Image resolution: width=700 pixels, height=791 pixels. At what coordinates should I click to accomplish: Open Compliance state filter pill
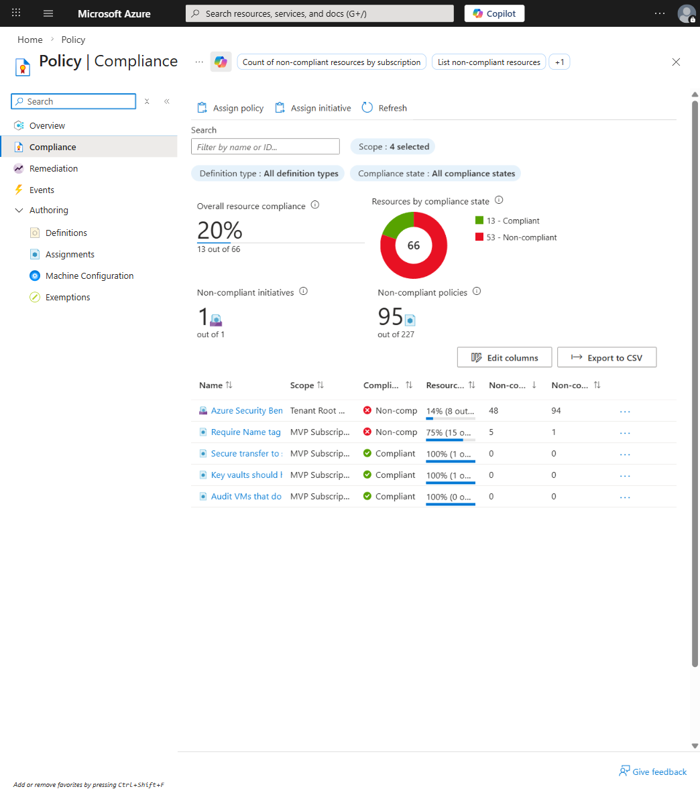pyautogui.click(x=436, y=174)
